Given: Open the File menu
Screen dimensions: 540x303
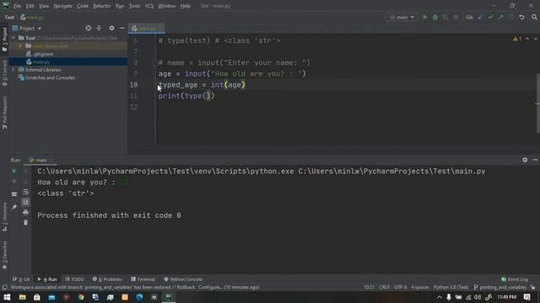Looking at the screenshot, I should pos(17,6).
